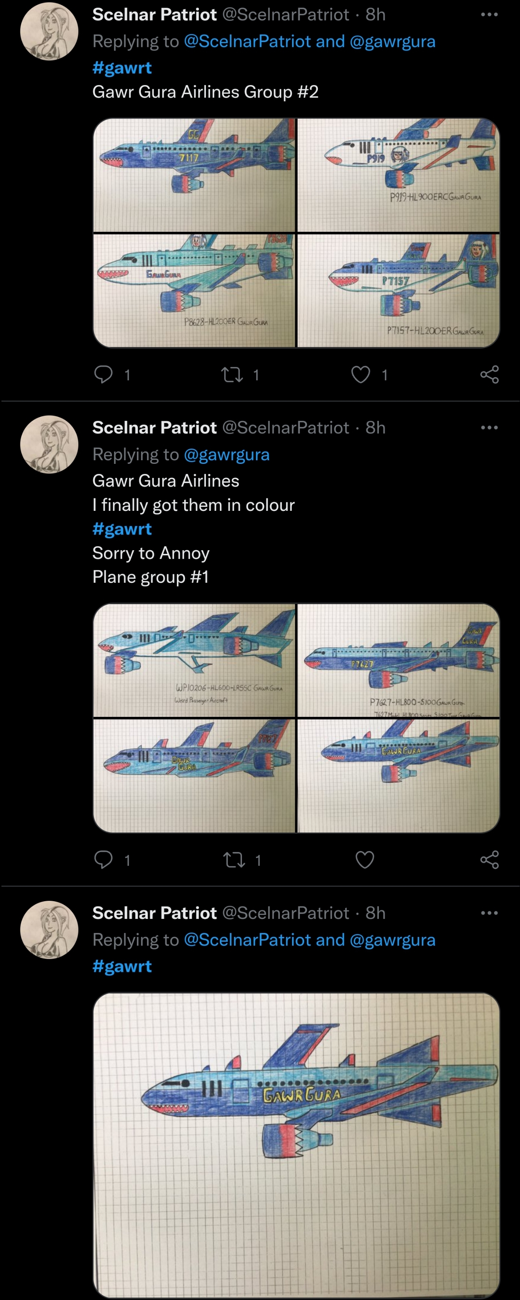The image size is (520, 1300).
Task: Open the #gawrt hashtag in Group #2 tweet
Action: tap(122, 67)
